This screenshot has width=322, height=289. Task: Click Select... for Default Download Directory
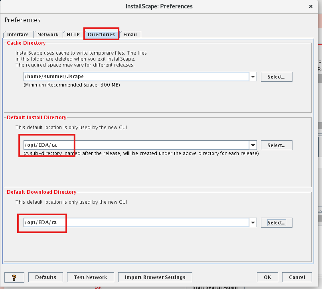tap(277, 222)
